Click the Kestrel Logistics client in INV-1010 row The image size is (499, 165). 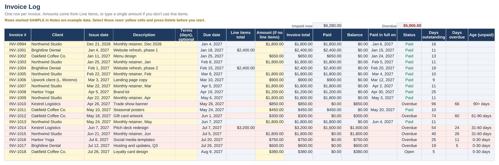pos(57,104)
